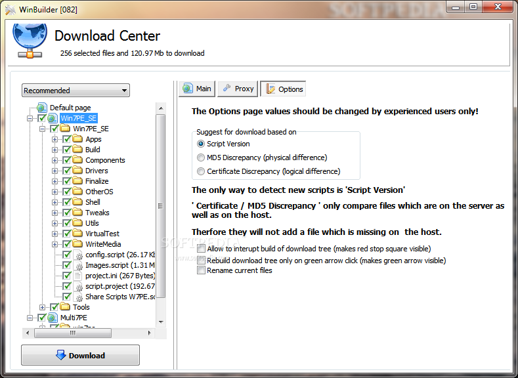This screenshot has height=378, width=518.
Task: Switch to the Main tab
Action: click(x=197, y=89)
